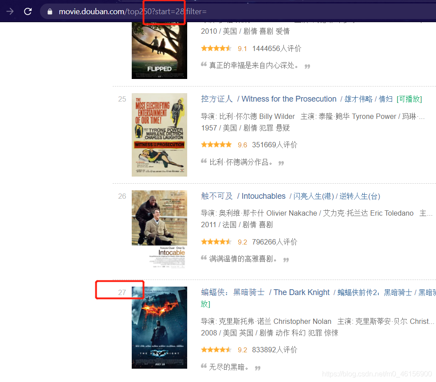Reload the page with refresh icon
Image resolution: width=436 pixels, height=382 pixels.
[28, 12]
